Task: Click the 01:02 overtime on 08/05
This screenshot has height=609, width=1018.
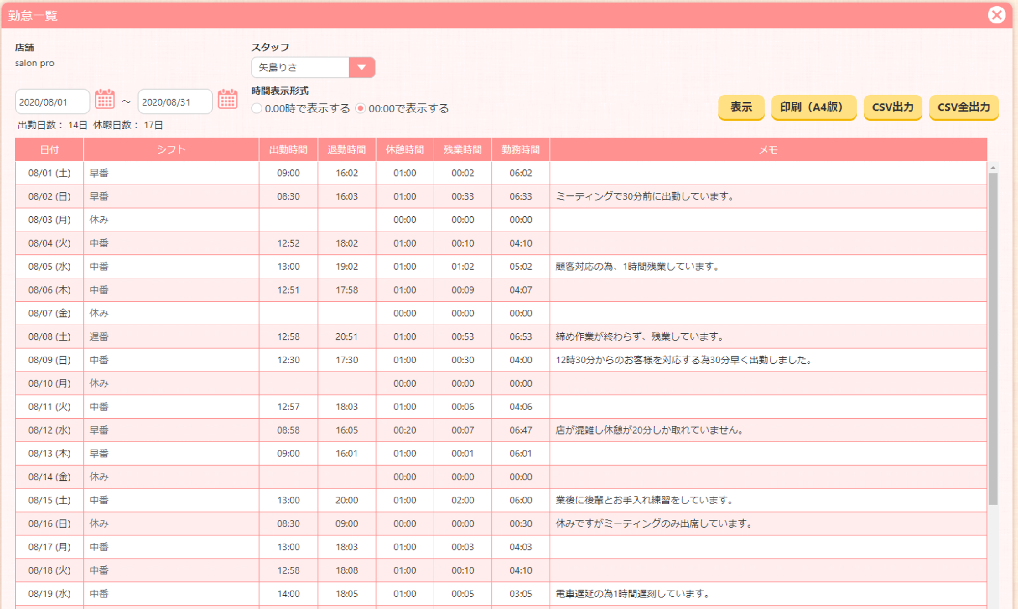Action: [x=463, y=267]
